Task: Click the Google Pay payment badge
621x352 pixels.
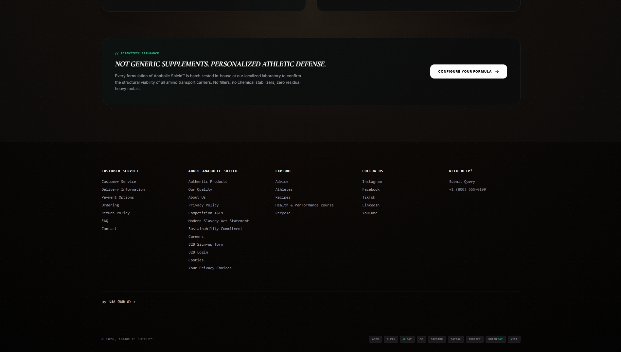Action: click(x=407, y=339)
